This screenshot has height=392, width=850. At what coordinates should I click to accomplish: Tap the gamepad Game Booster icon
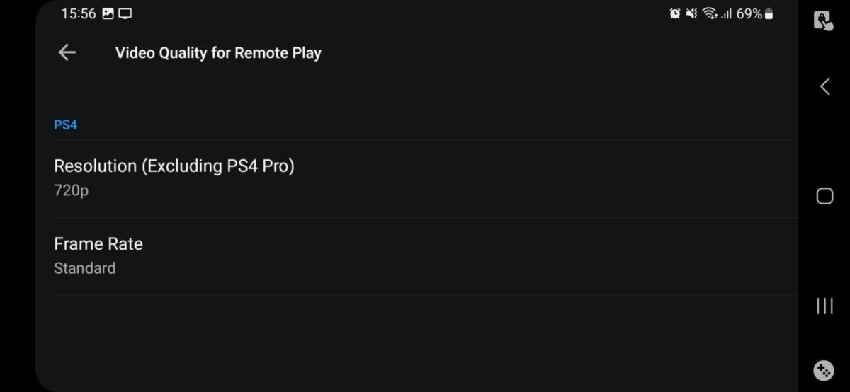tap(824, 370)
